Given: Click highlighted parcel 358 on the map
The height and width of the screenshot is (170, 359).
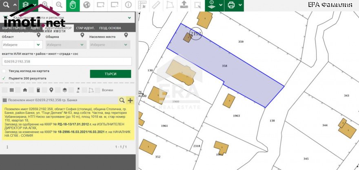Looking at the screenshot, I should coord(224,66).
